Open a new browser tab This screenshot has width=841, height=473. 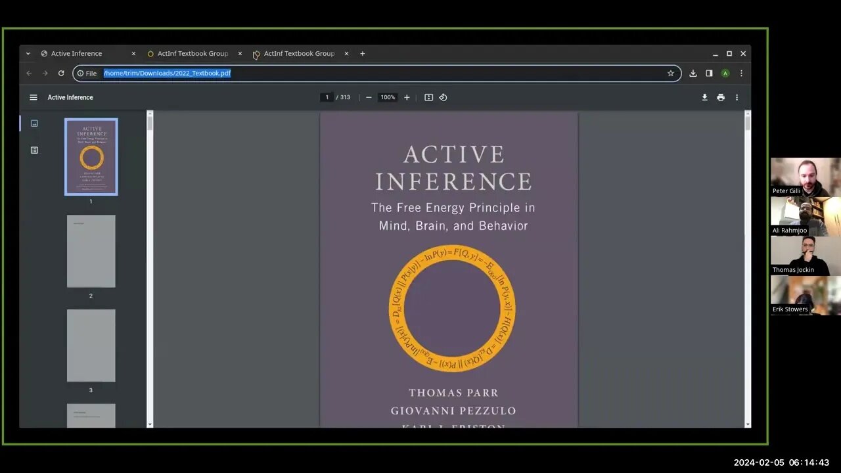point(362,53)
